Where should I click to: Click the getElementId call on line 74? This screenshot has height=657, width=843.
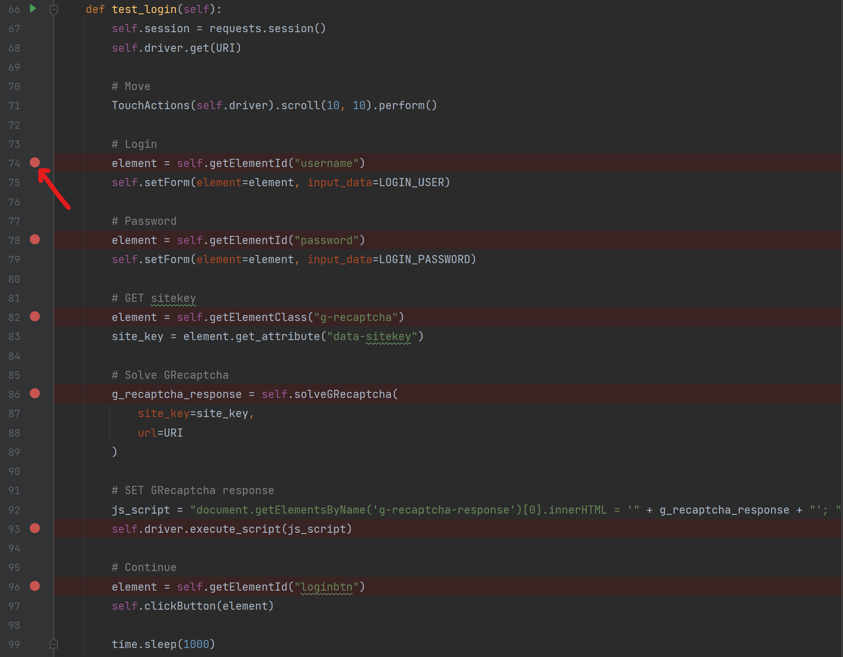(248, 163)
